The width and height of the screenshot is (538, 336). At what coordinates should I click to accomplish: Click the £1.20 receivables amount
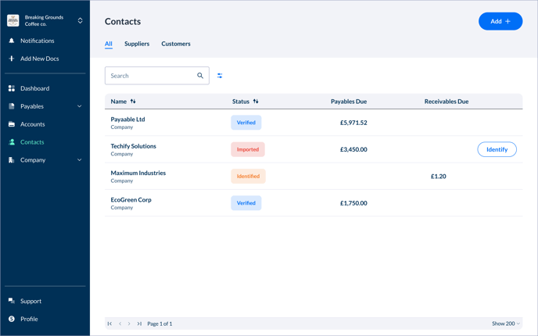coord(439,177)
